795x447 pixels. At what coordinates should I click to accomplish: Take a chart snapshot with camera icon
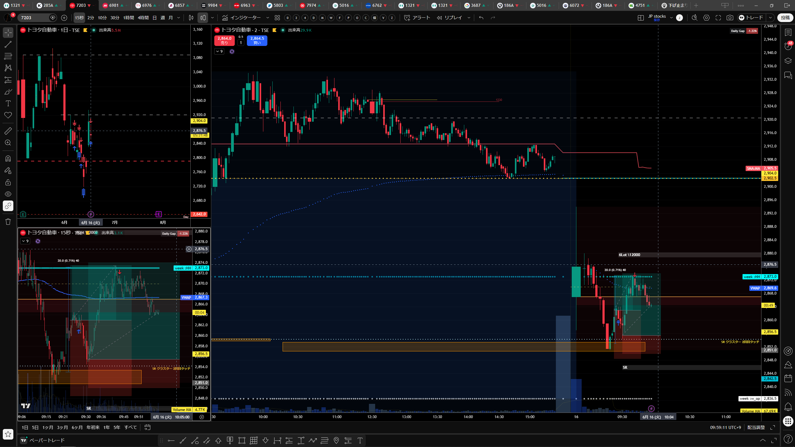(730, 18)
